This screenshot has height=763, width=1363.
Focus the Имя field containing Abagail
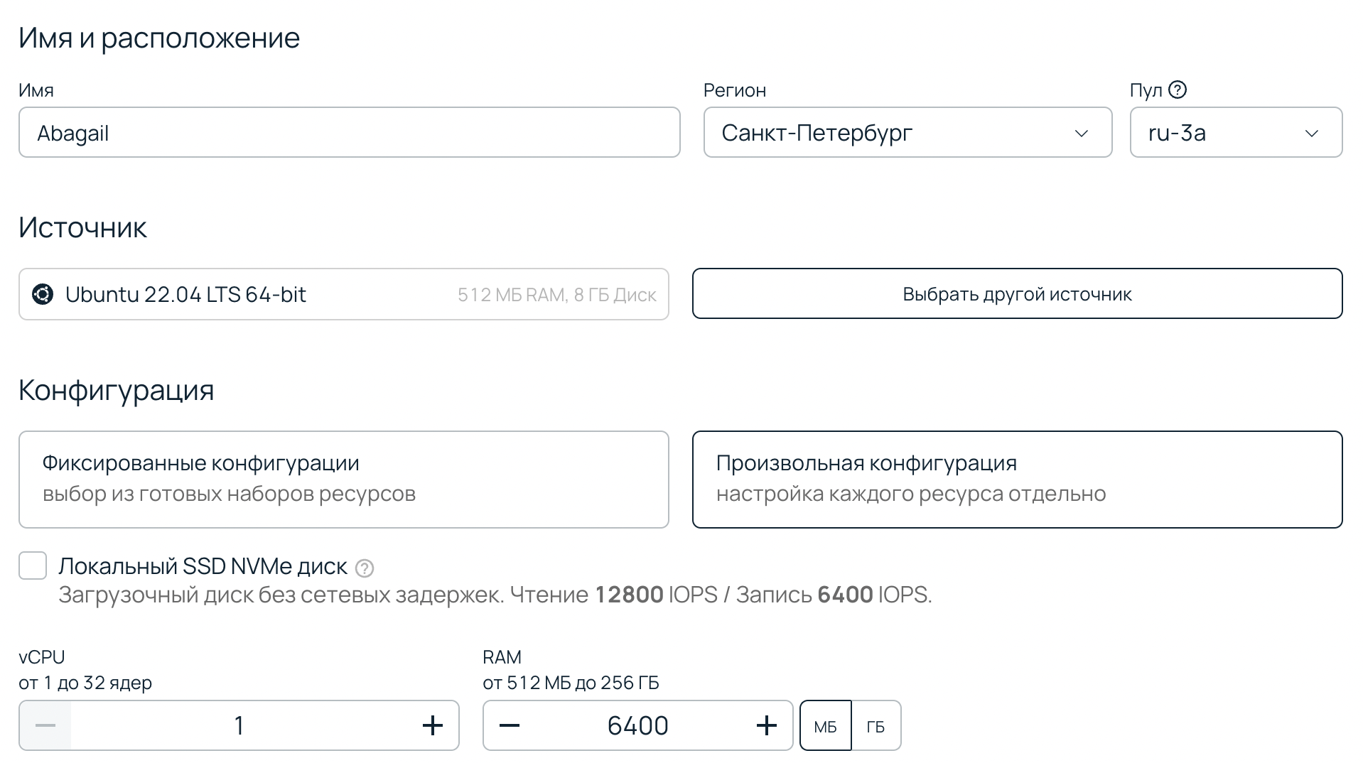click(x=349, y=133)
